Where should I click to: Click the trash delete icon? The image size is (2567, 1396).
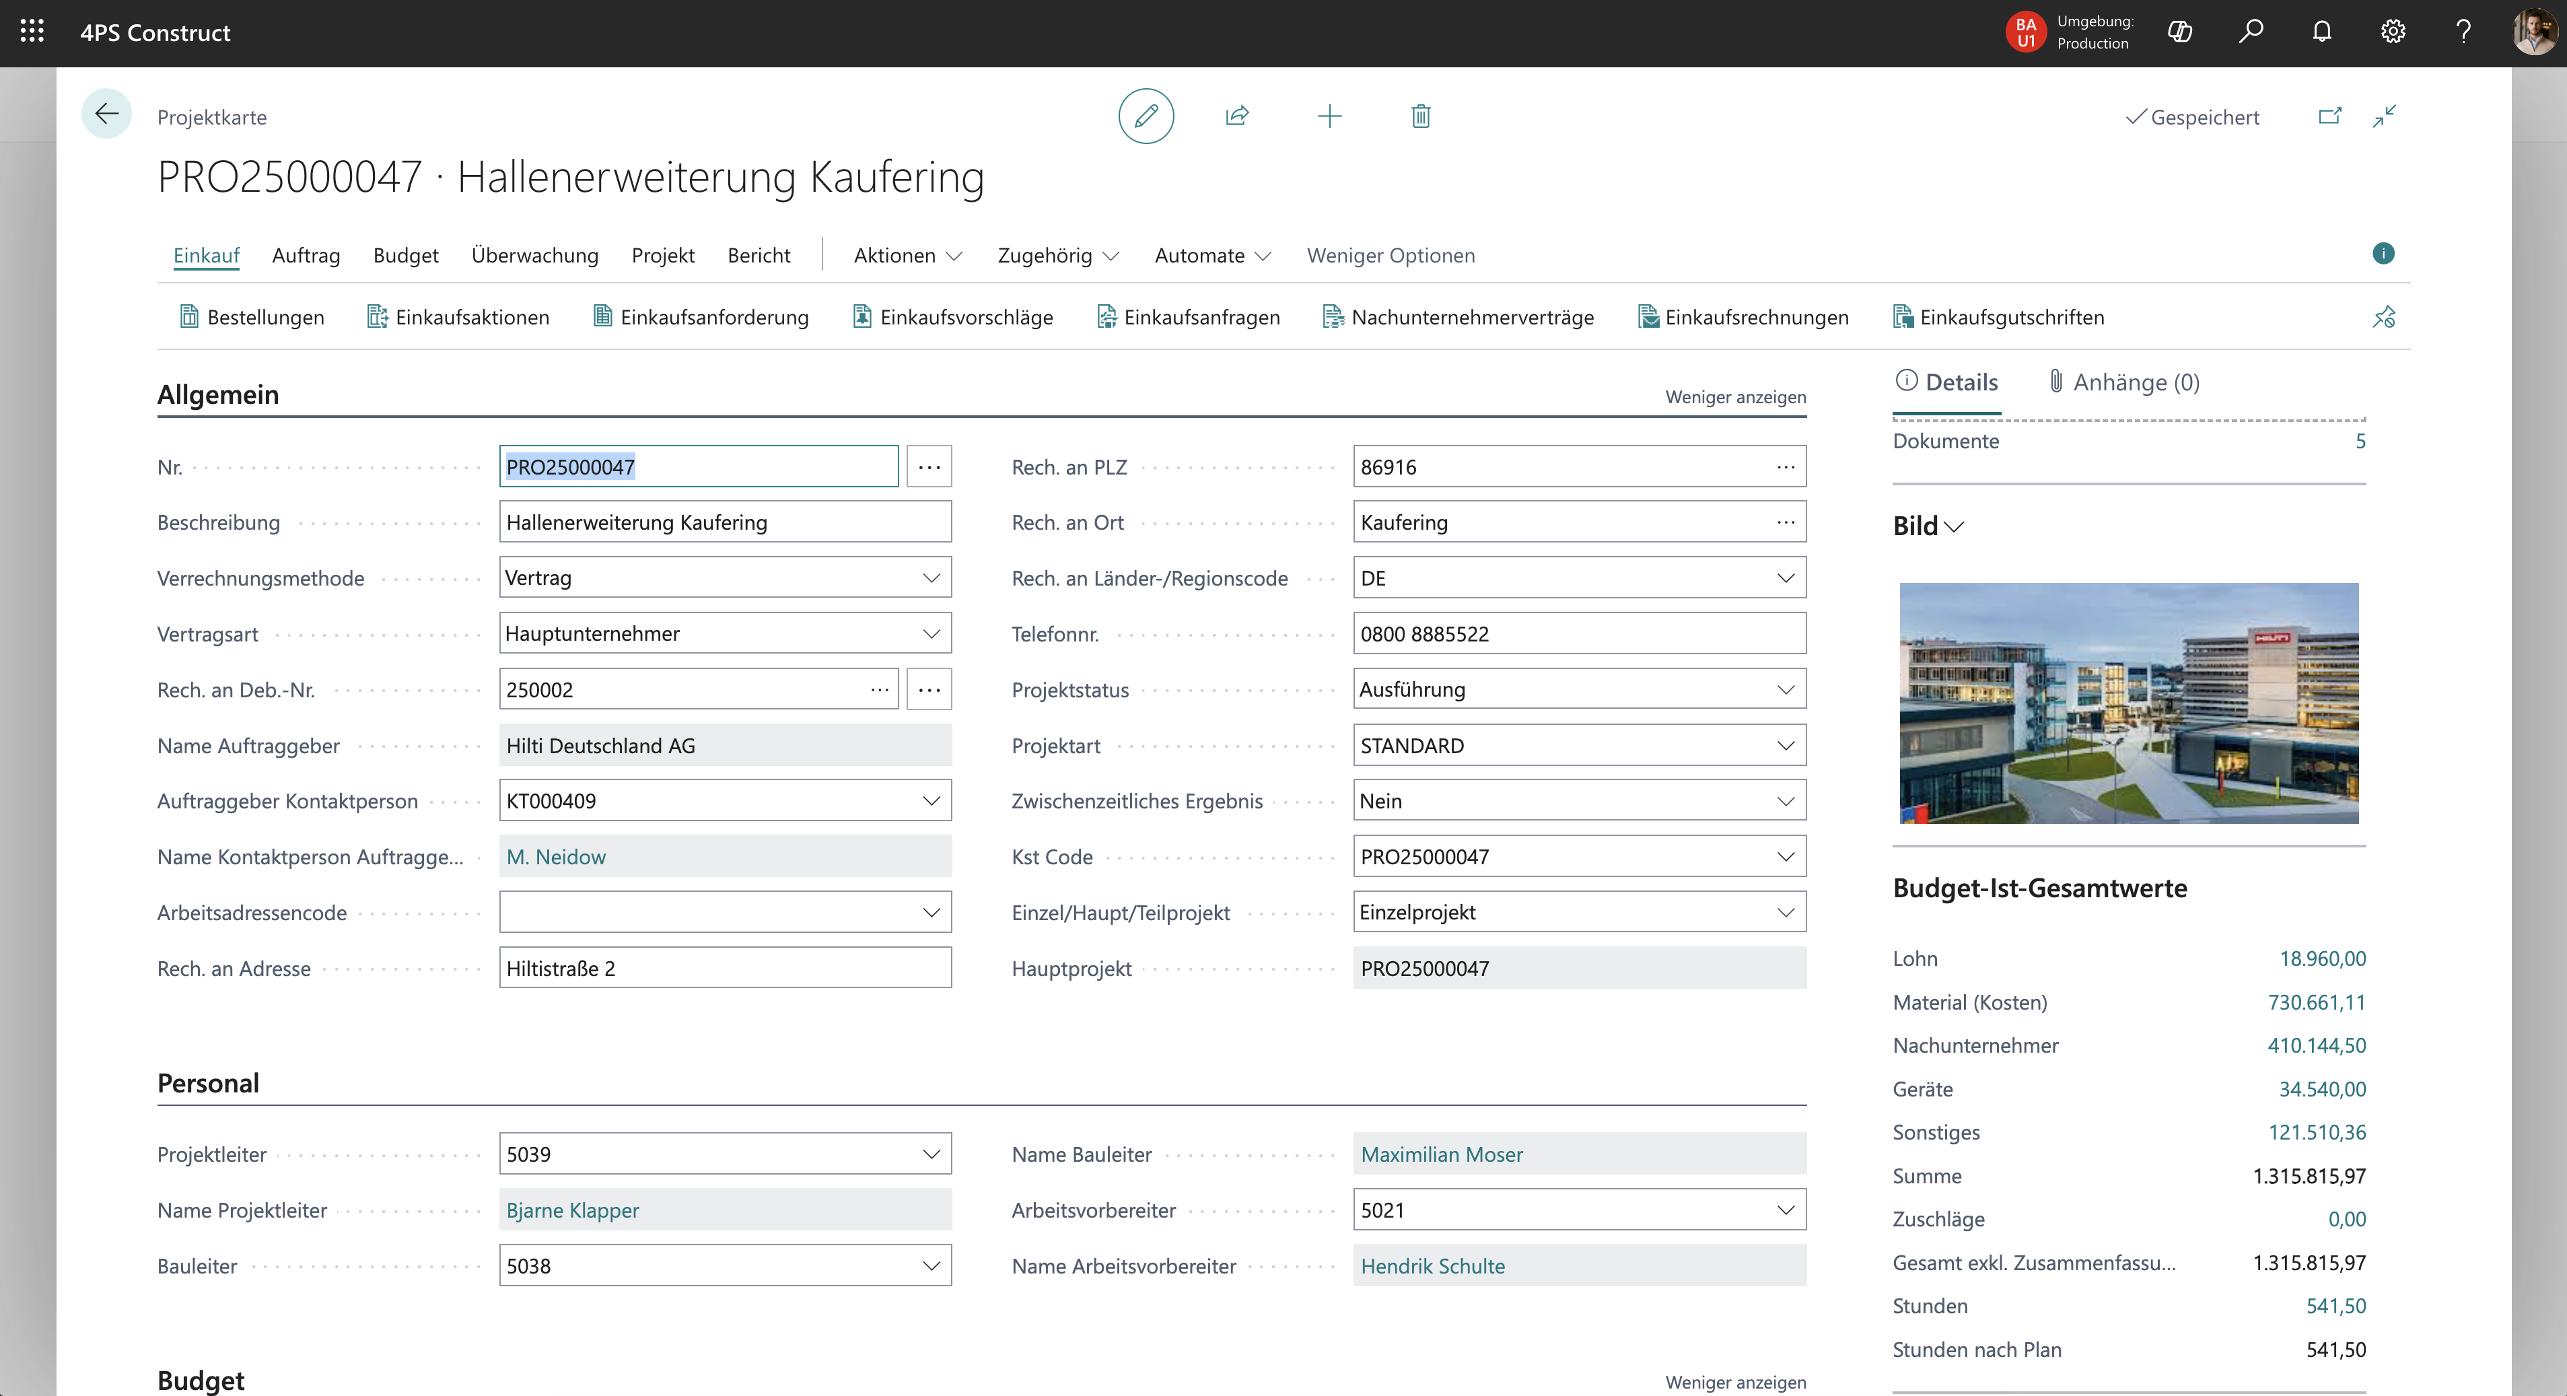click(1421, 116)
